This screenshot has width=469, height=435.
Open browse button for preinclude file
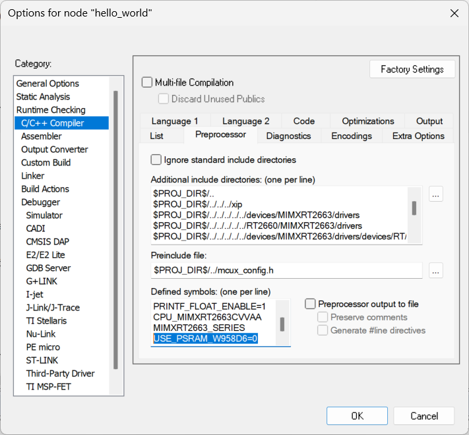click(435, 270)
